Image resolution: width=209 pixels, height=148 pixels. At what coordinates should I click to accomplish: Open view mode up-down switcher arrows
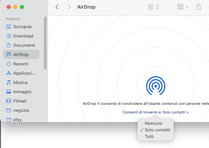[x=157, y=7]
